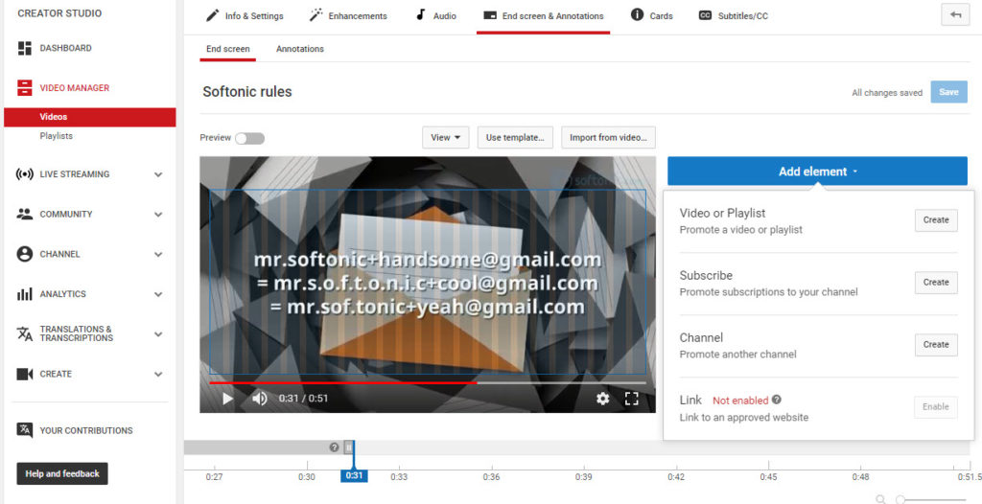
Task: Enter fullscreen mode in video player
Action: point(632,399)
